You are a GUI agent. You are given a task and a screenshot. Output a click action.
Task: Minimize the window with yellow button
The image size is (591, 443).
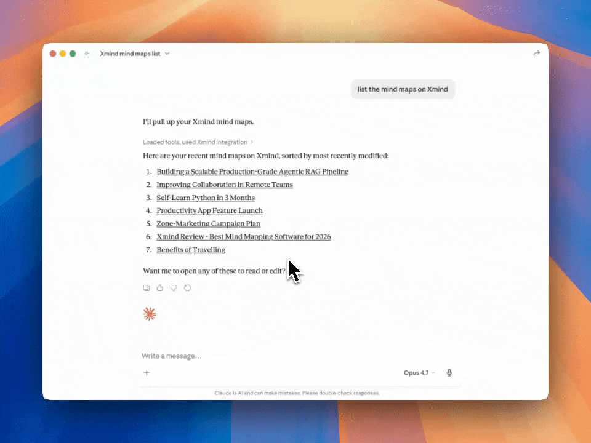pos(63,54)
